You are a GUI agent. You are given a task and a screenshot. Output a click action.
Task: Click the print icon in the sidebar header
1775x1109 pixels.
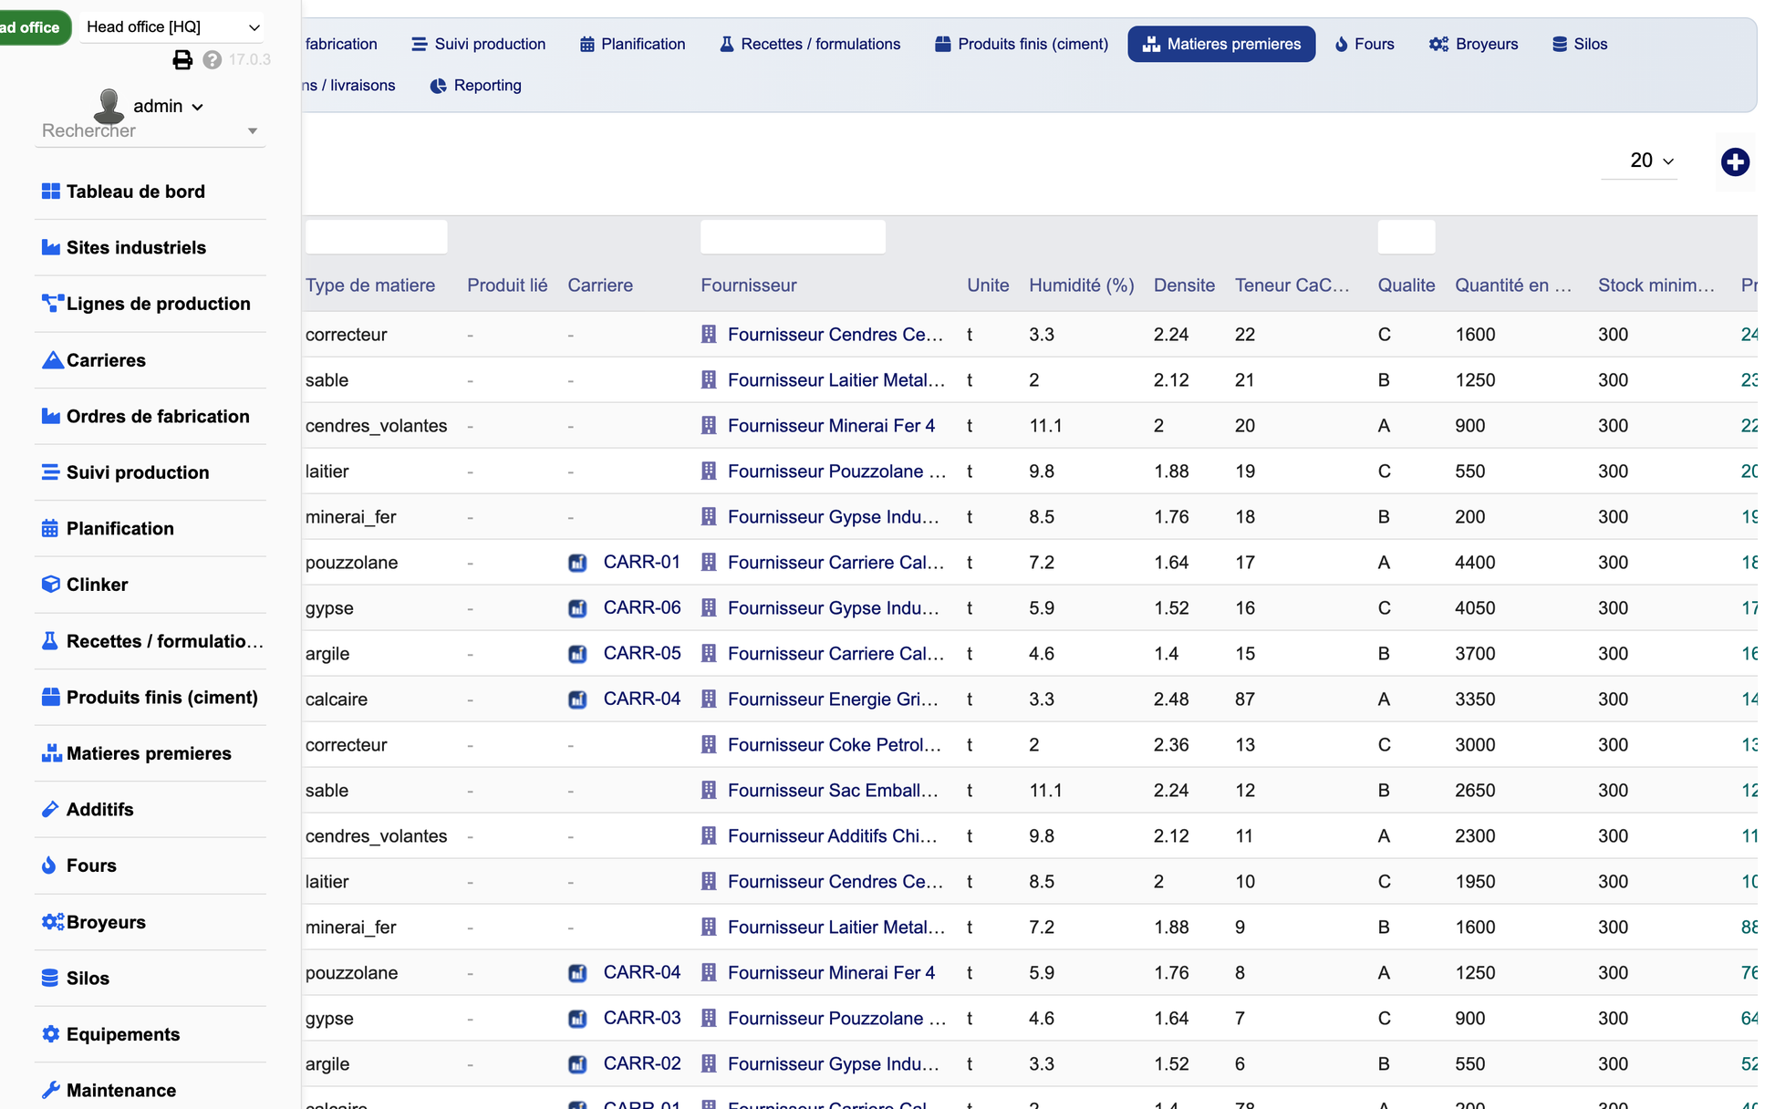[x=182, y=60]
